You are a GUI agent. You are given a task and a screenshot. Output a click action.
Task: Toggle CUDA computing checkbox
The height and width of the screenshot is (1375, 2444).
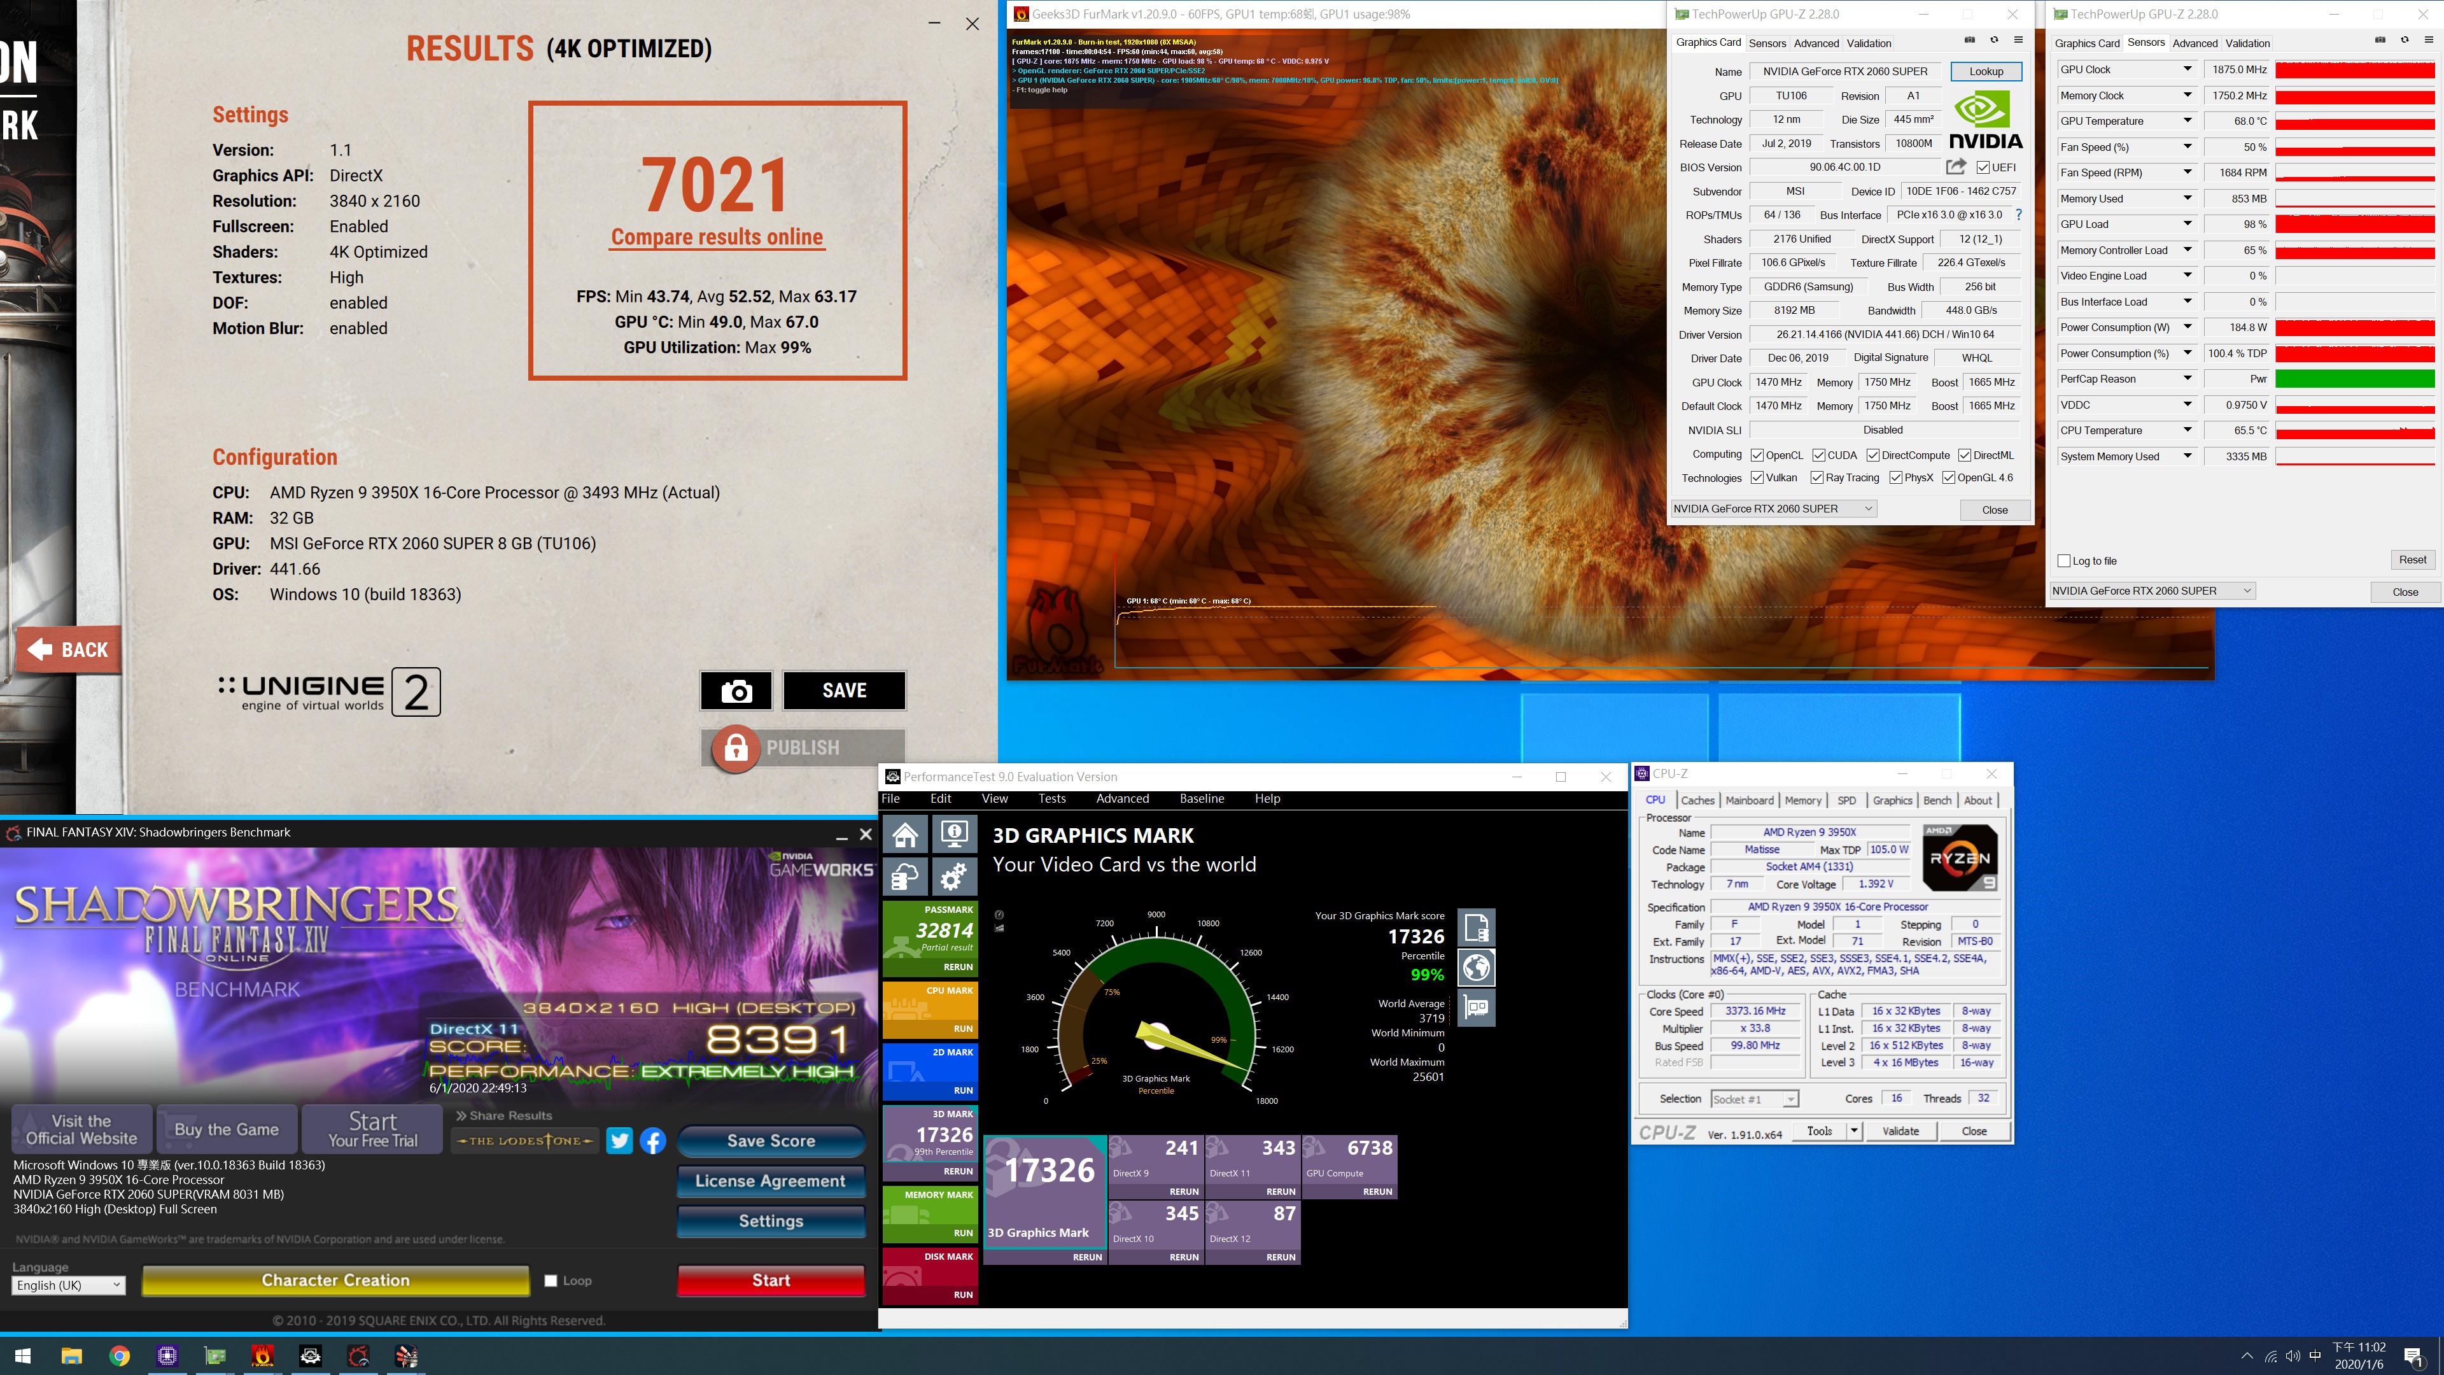[x=1819, y=456]
